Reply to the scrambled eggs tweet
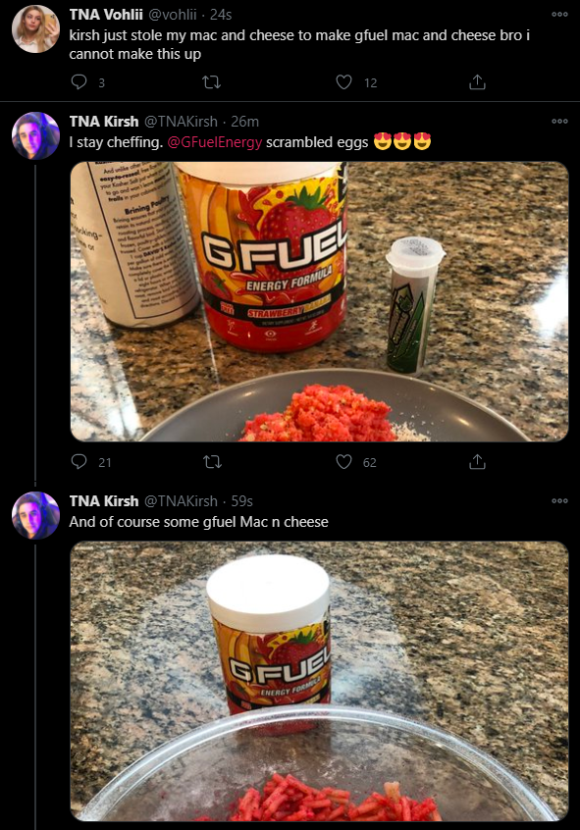This screenshot has height=830, width=580. point(79,461)
